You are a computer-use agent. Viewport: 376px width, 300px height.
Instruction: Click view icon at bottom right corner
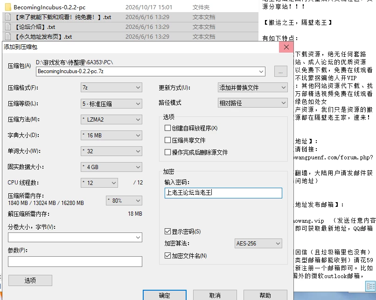(x=370, y=286)
